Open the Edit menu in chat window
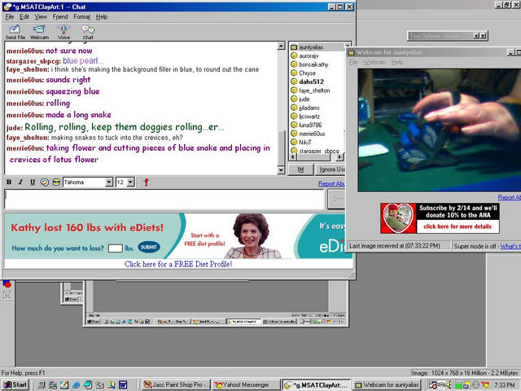This screenshot has height=391, width=521. (x=24, y=16)
